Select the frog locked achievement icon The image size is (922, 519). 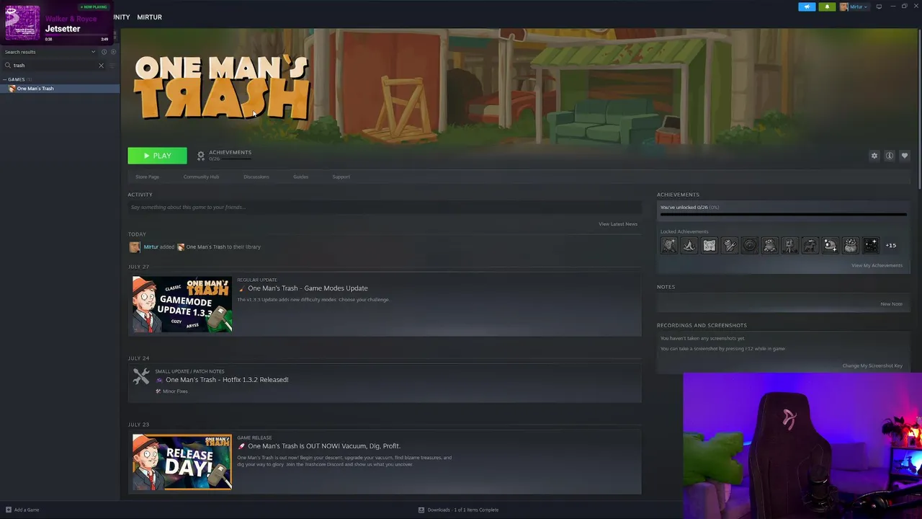click(x=770, y=246)
